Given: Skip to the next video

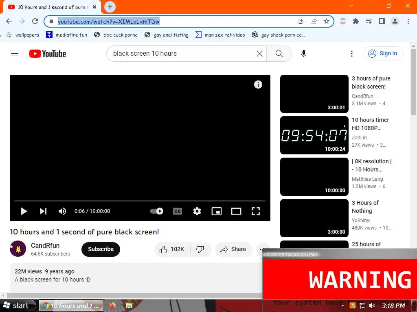Looking at the screenshot, I should click(43, 211).
